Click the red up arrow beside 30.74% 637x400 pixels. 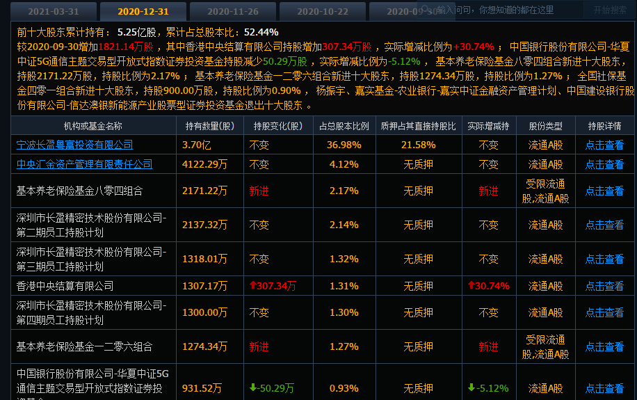tap(471, 285)
